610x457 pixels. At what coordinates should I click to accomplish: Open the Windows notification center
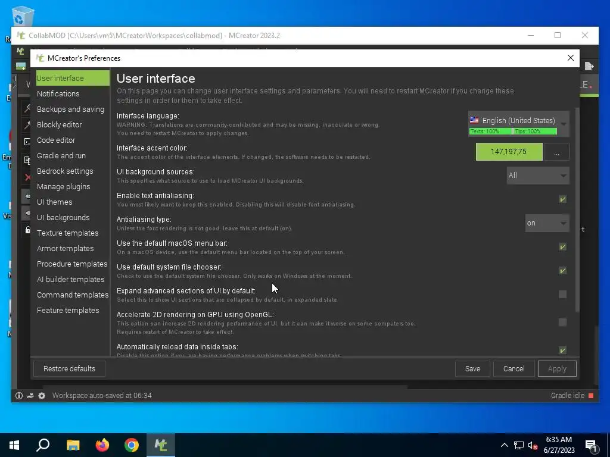click(592, 446)
